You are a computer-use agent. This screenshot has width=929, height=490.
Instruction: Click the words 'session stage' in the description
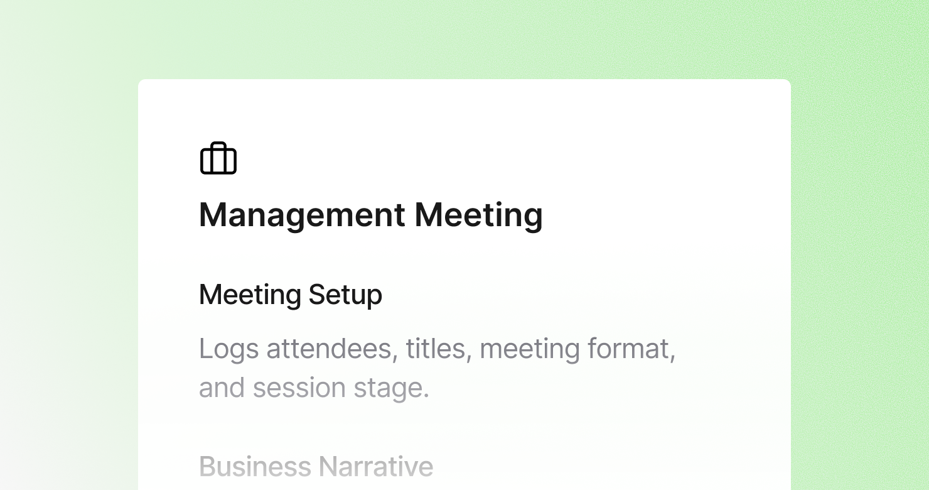pos(341,388)
